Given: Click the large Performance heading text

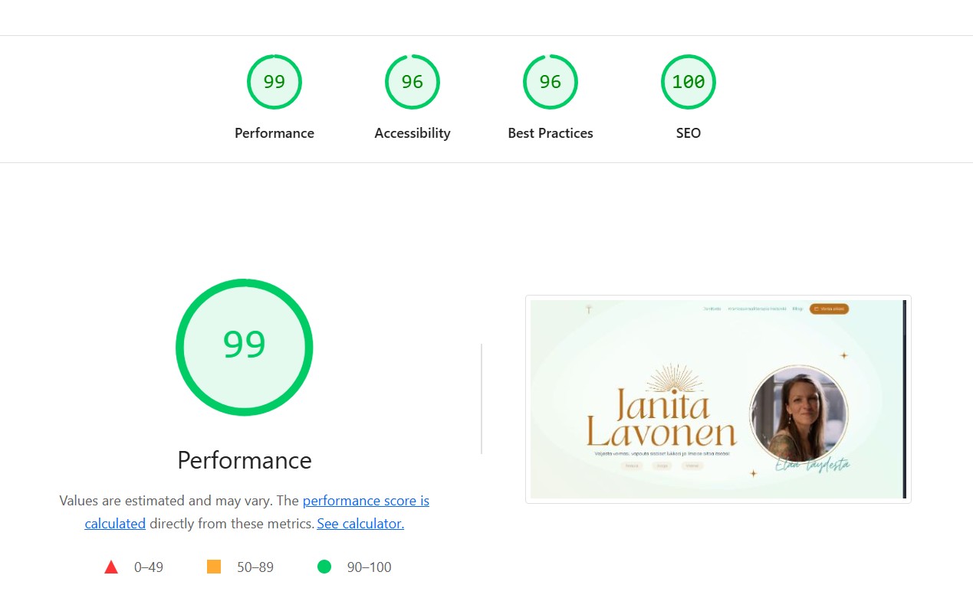Looking at the screenshot, I should [244, 460].
